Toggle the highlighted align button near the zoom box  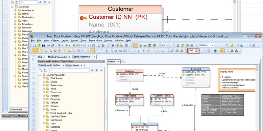tap(222, 51)
